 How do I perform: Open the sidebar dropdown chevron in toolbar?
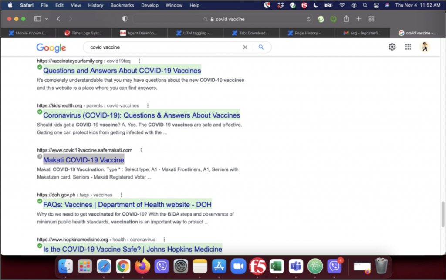tap(46, 19)
